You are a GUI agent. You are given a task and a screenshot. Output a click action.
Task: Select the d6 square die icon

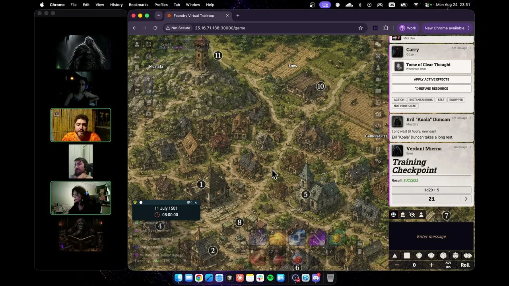[x=407, y=256]
